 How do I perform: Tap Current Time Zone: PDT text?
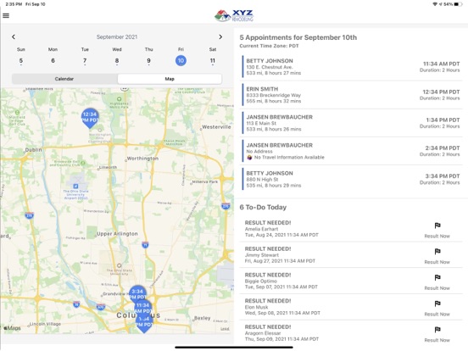point(269,46)
